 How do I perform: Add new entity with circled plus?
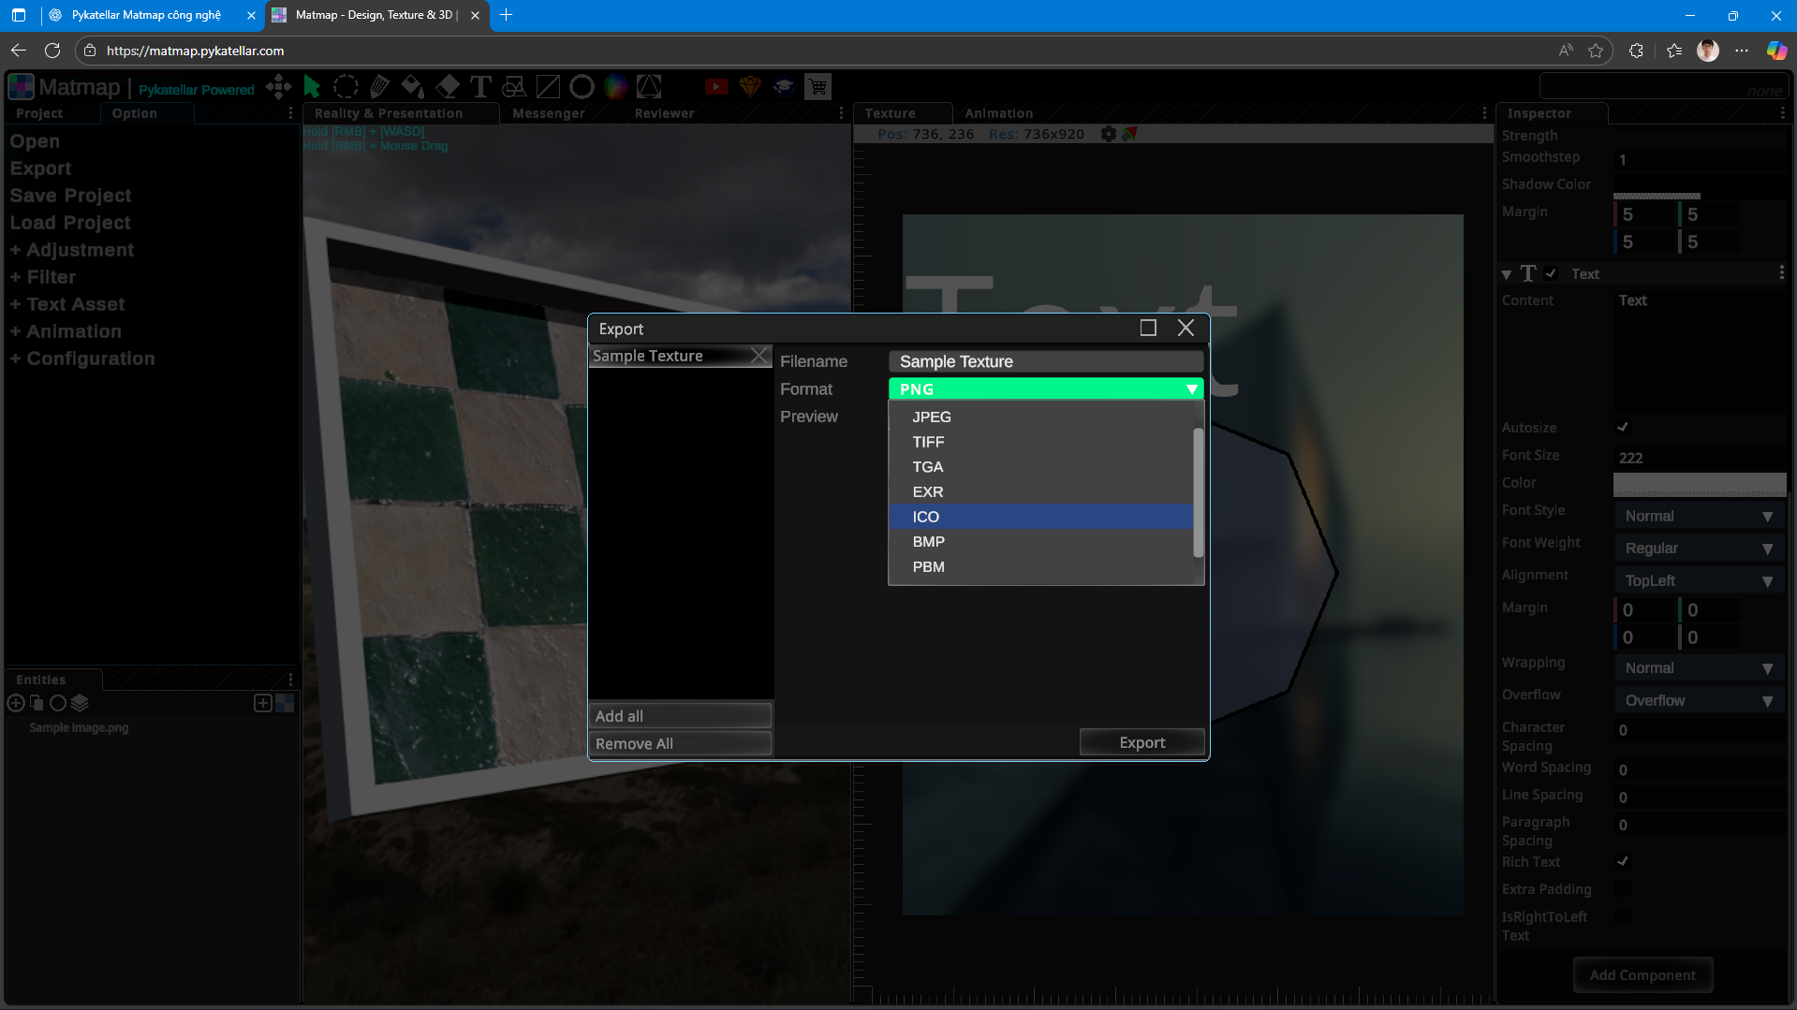(16, 703)
